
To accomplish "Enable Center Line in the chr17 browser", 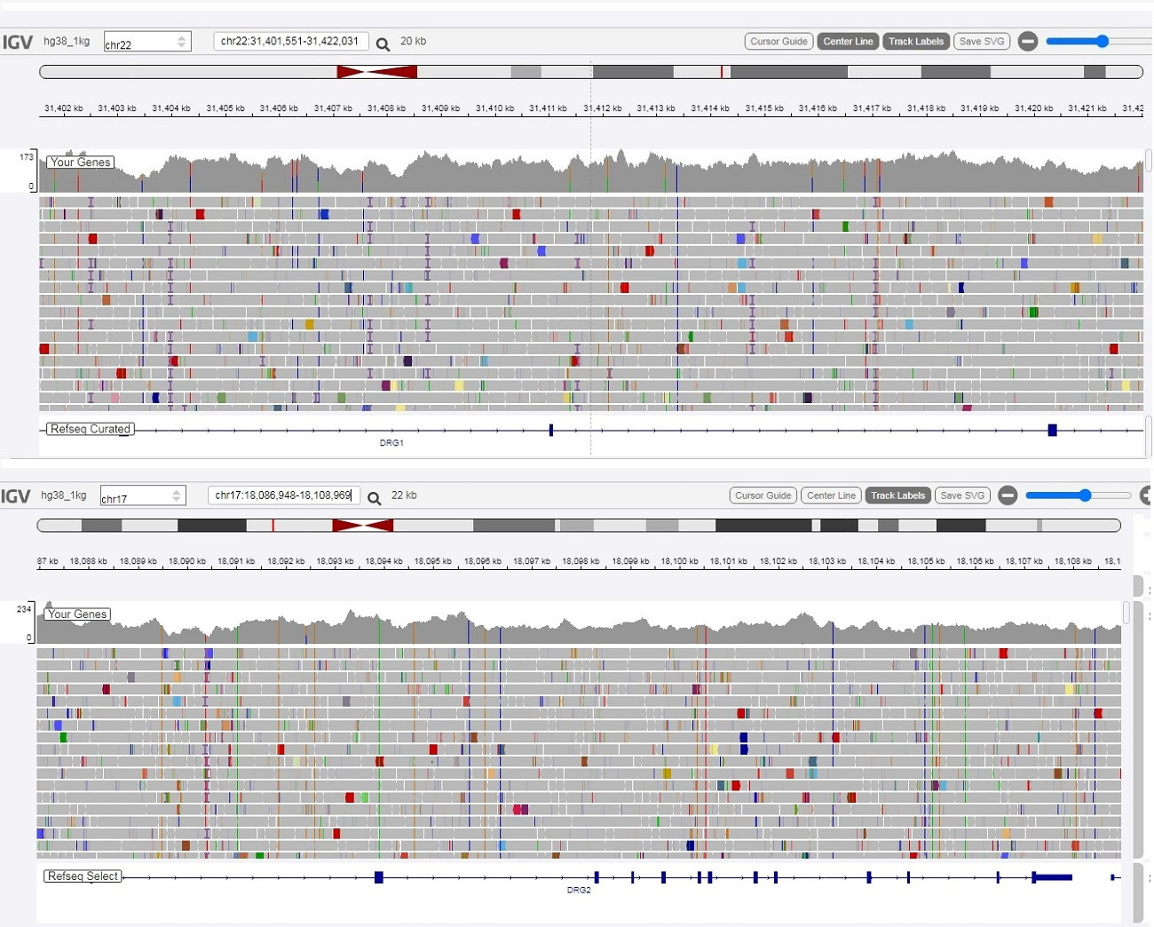I will pyautogui.click(x=831, y=495).
